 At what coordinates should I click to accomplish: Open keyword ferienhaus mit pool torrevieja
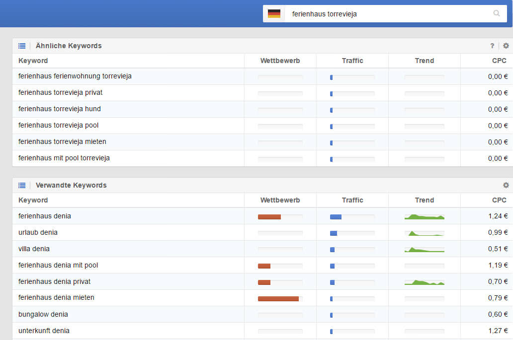(x=64, y=158)
